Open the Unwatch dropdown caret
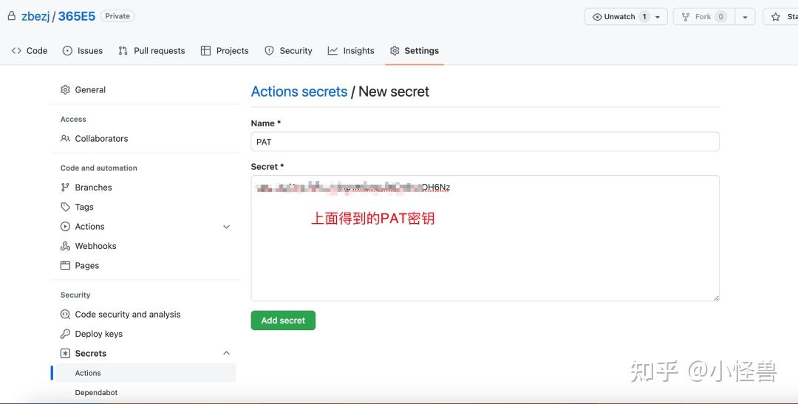The width and height of the screenshot is (798, 404). [x=658, y=17]
